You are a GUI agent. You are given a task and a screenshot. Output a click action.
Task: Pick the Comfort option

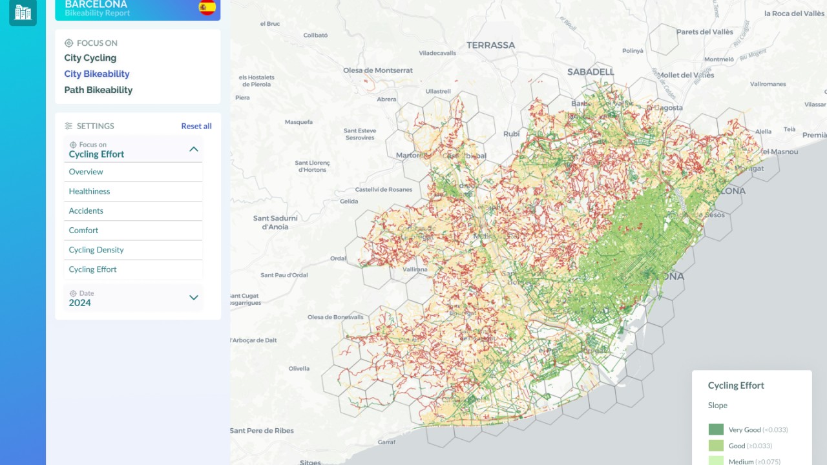point(84,231)
